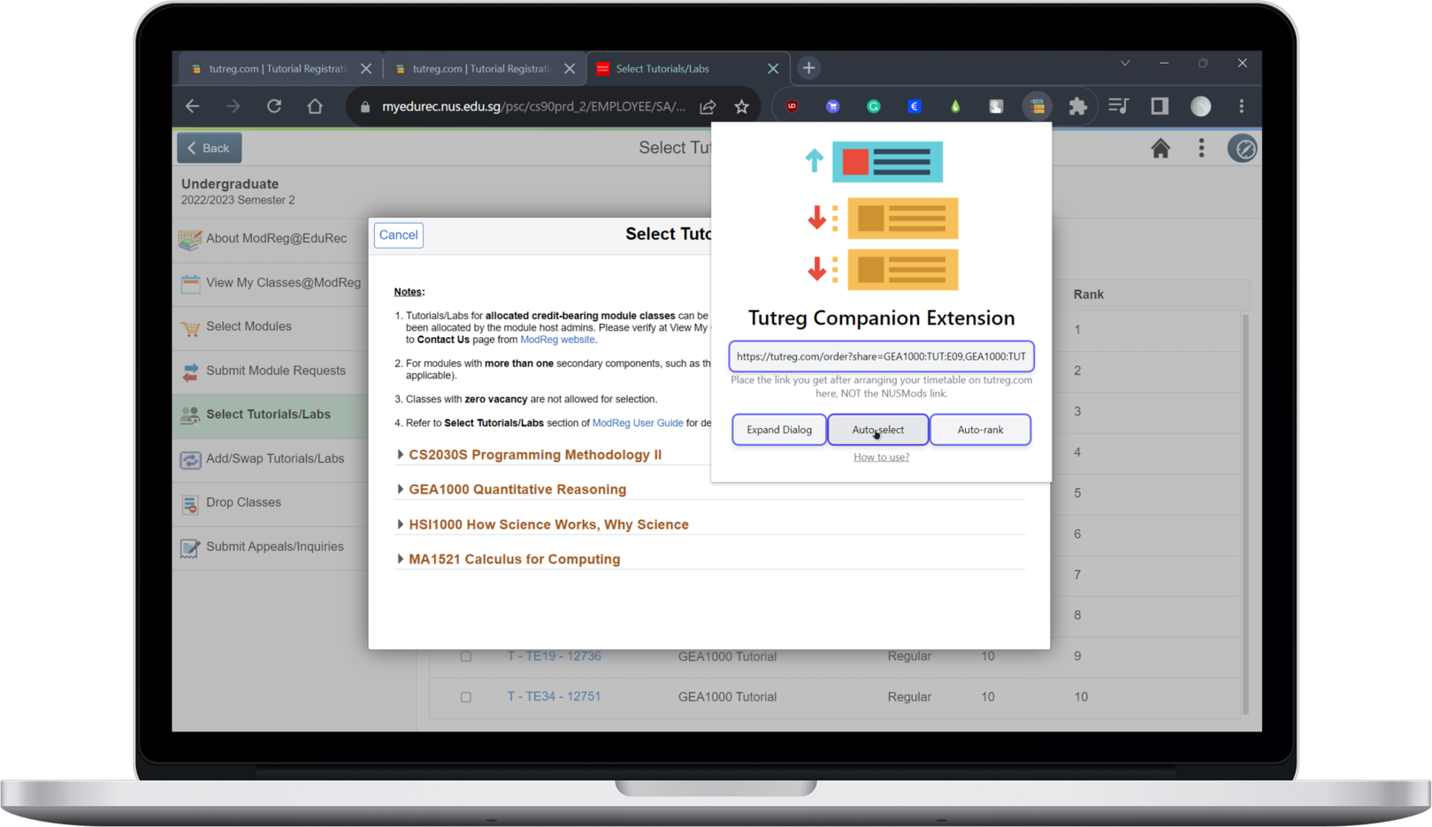Open the browser Extensions puzzle icon
The height and width of the screenshot is (827, 1432).
[1077, 106]
